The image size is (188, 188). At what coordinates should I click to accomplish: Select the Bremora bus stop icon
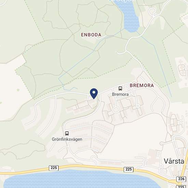coord(120,89)
